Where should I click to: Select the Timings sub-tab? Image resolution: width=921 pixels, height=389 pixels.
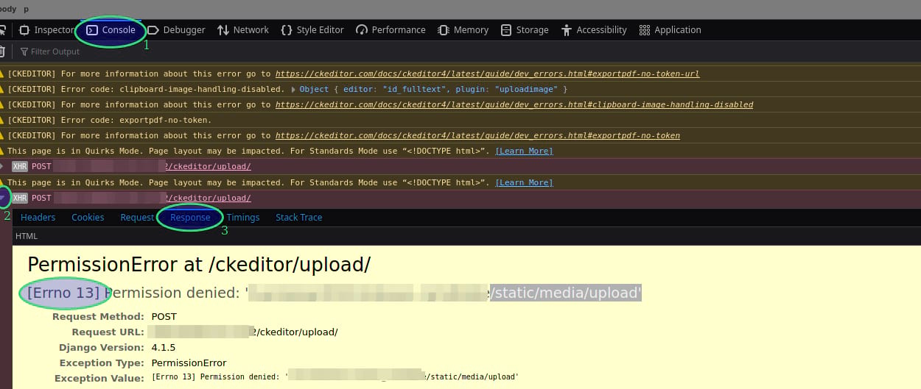pyautogui.click(x=243, y=218)
